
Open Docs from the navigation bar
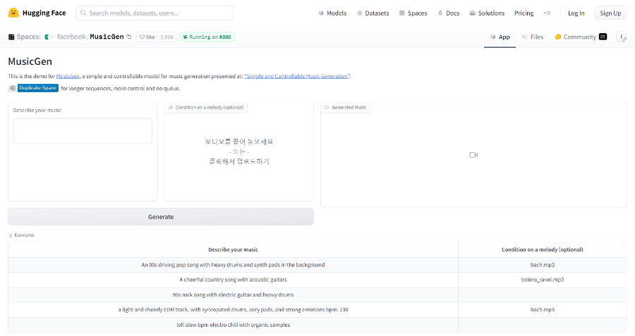pos(449,13)
